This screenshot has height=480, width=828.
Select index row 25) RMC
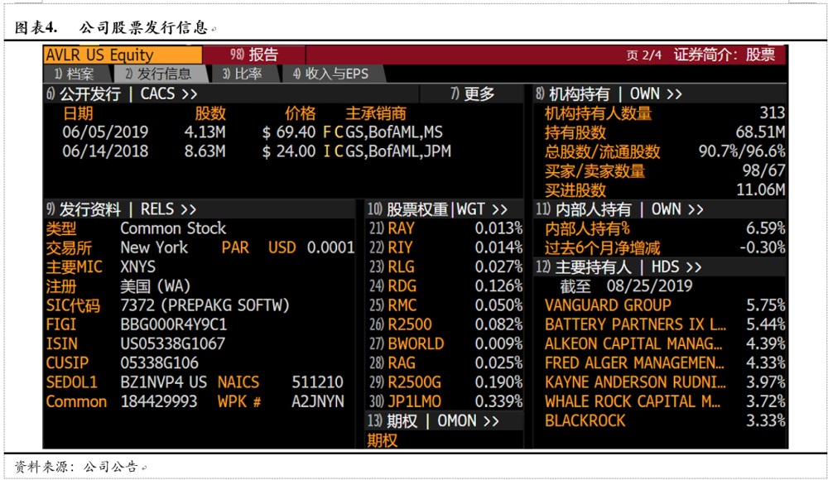coord(445,305)
